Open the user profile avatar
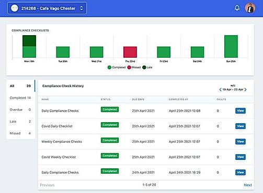263x193 pixels. (x=250, y=8)
